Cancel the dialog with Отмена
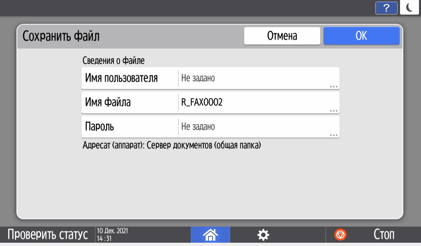Screen dimensions: 421x246 282,36
